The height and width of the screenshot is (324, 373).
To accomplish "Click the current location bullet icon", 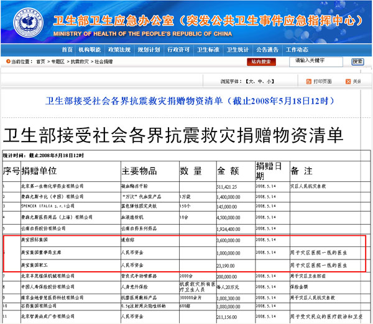I will tap(7, 62).
